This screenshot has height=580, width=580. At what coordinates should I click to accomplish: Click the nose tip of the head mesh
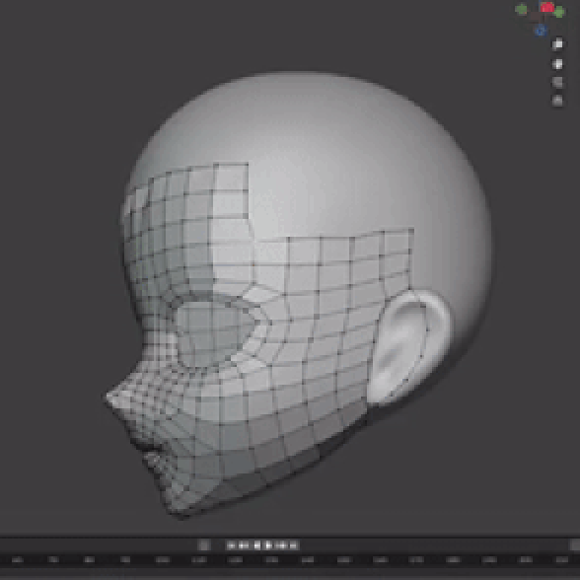[110, 399]
